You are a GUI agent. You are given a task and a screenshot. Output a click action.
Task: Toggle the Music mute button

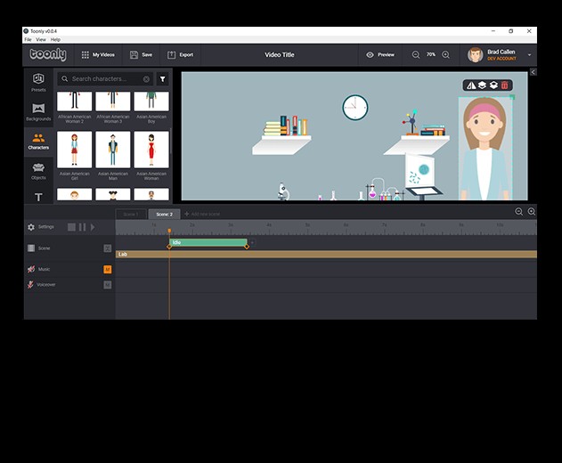click(108, 270)
